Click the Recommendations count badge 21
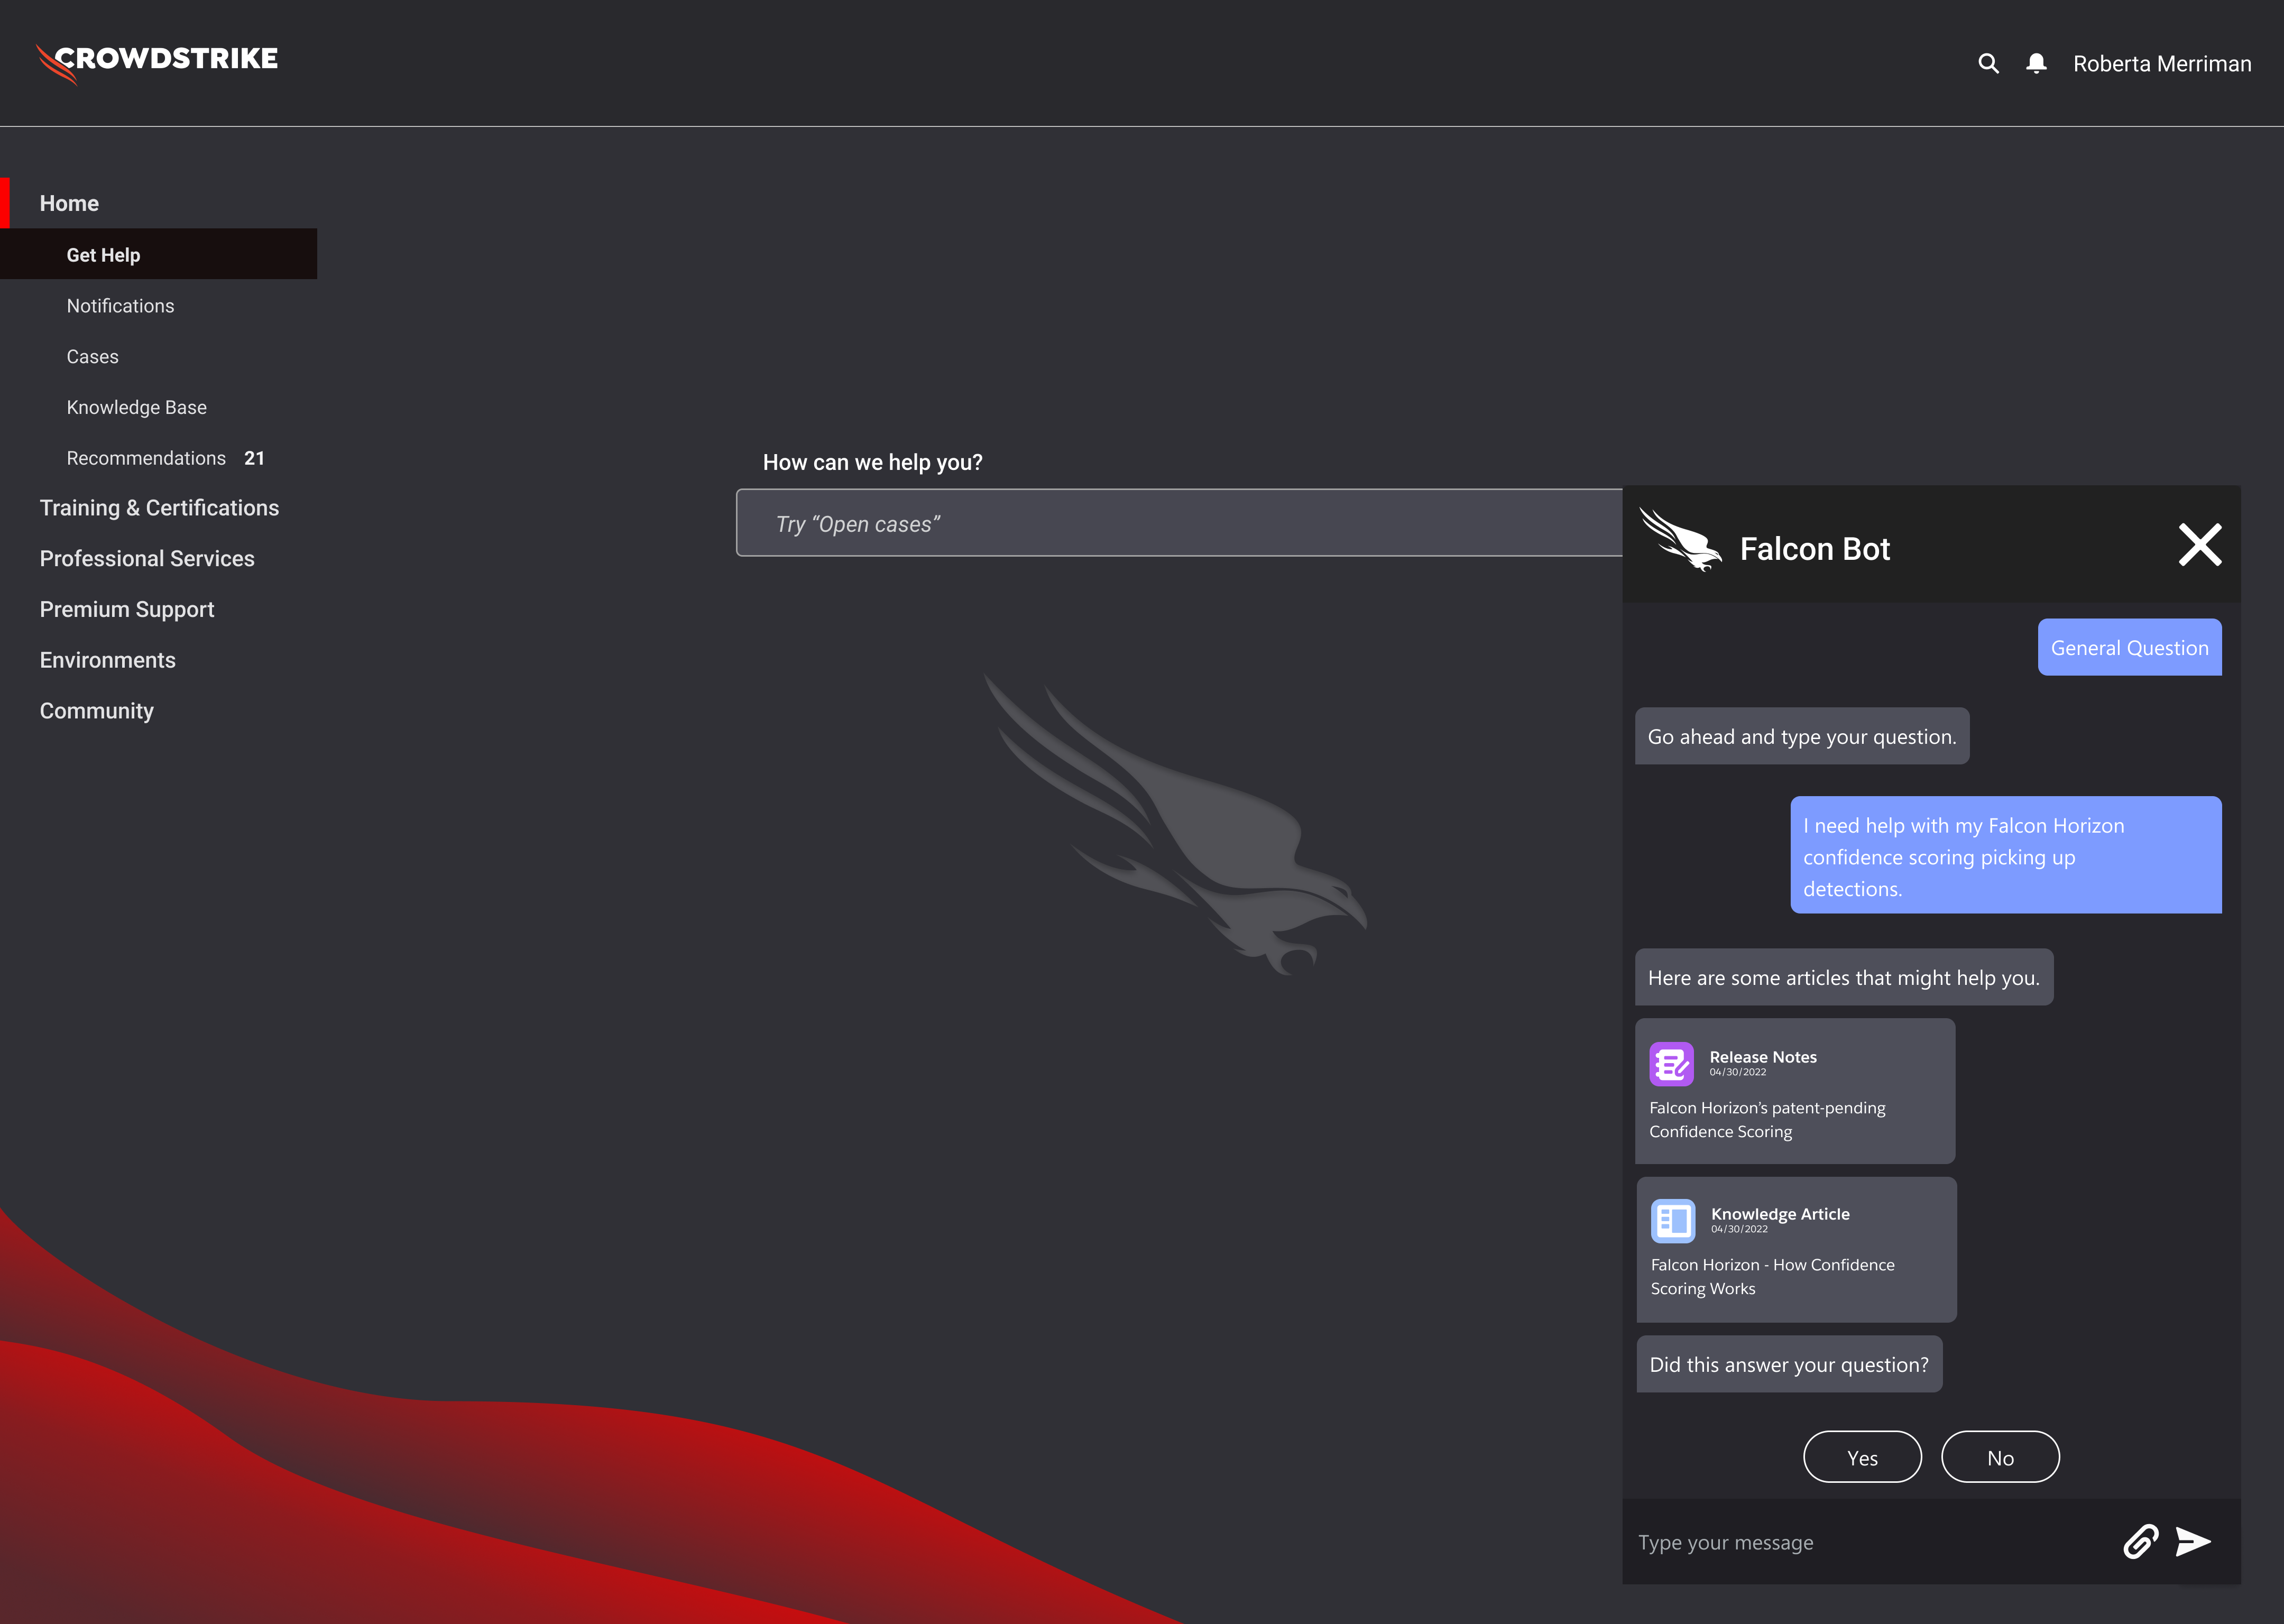 pos(254,458)
